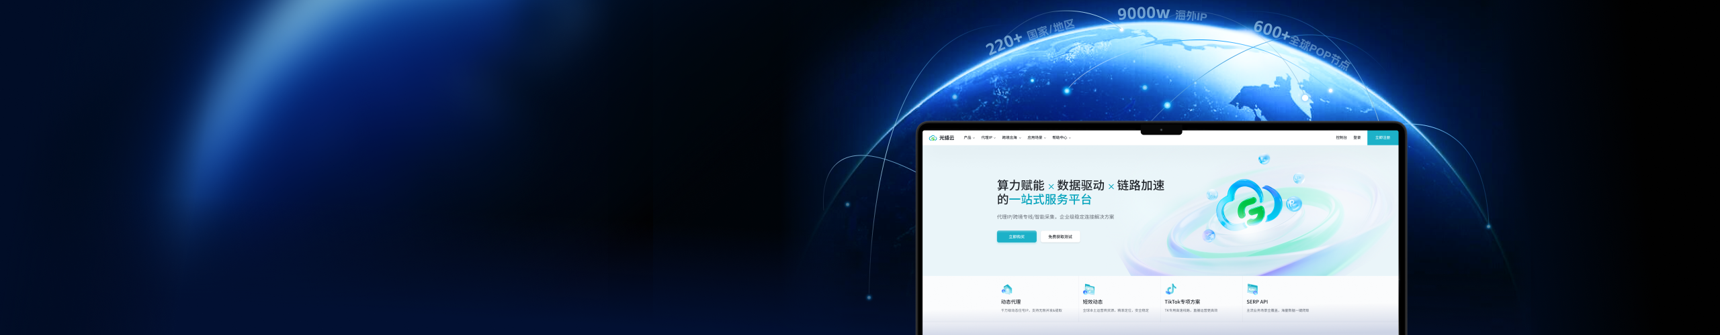The width and height of the screenshot is (1720, 335).
Task: Click the 光络云 cloud logo icon
Action: (x=933, y=138)
